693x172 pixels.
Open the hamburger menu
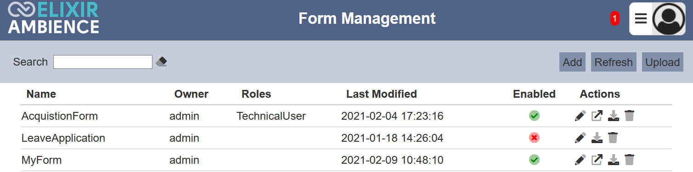pyautogui.click(x=641, y=18)
